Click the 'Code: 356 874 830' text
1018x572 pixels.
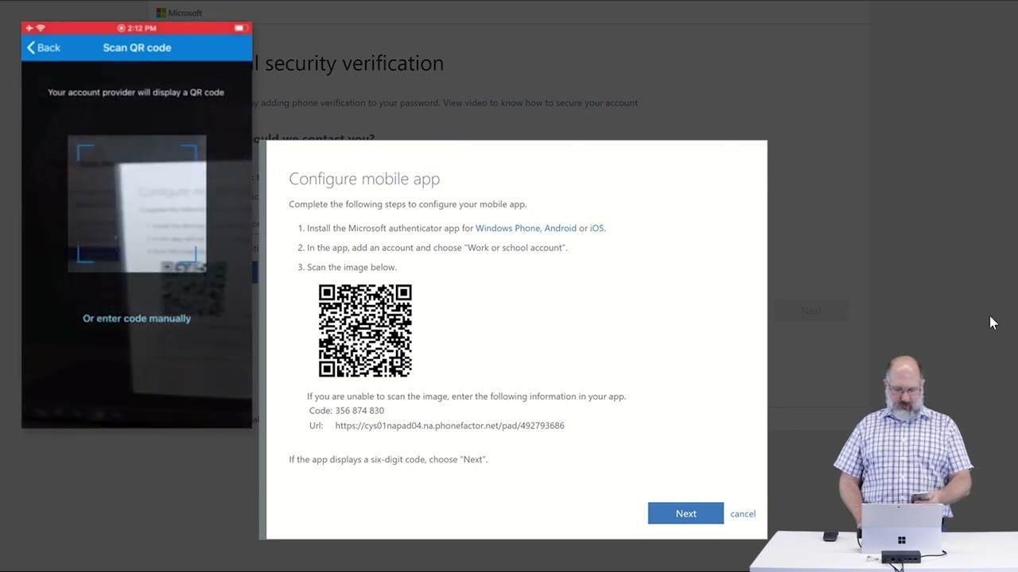346,411
